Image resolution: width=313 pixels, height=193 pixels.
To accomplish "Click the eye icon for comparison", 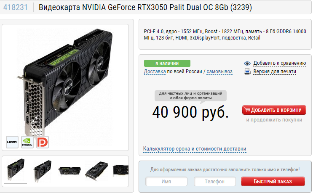I will click(x=247, y=63).
